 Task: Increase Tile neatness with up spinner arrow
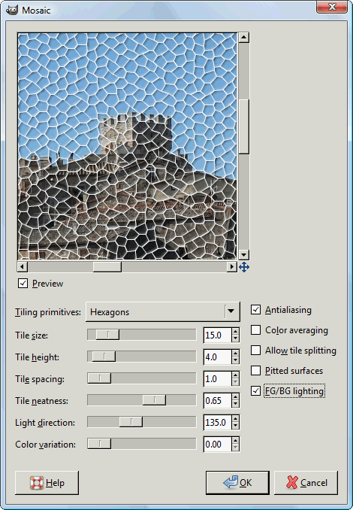[235, 397]
